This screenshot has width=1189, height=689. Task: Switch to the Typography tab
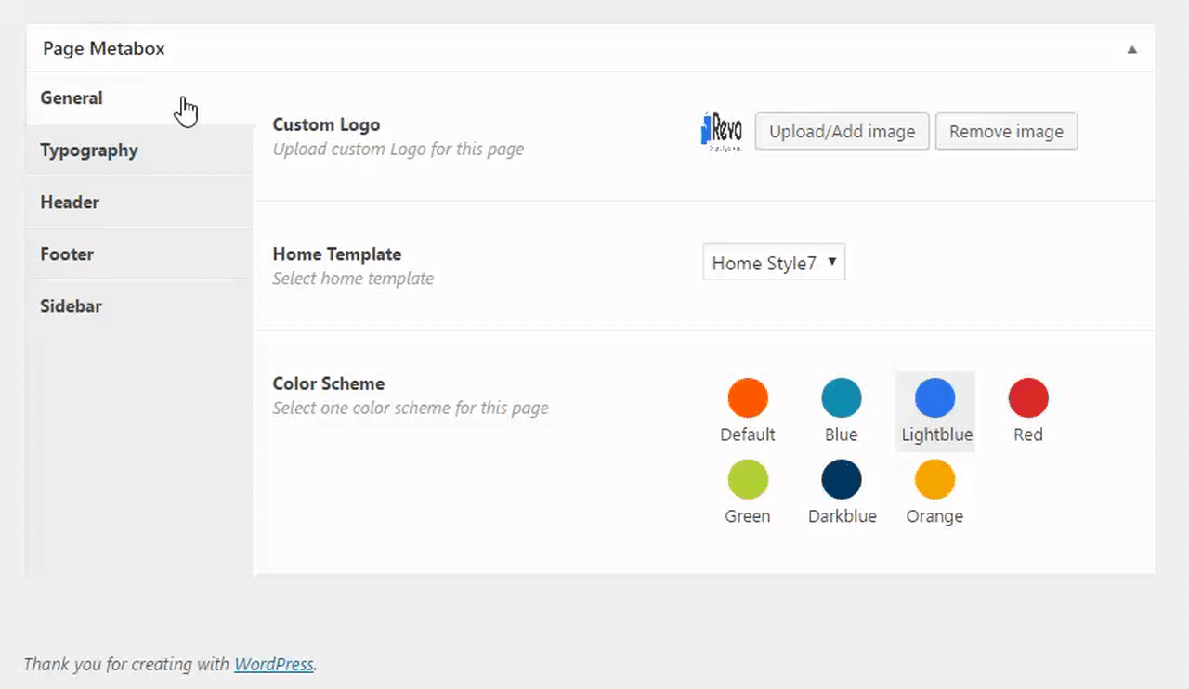click(x=89, y=150)
